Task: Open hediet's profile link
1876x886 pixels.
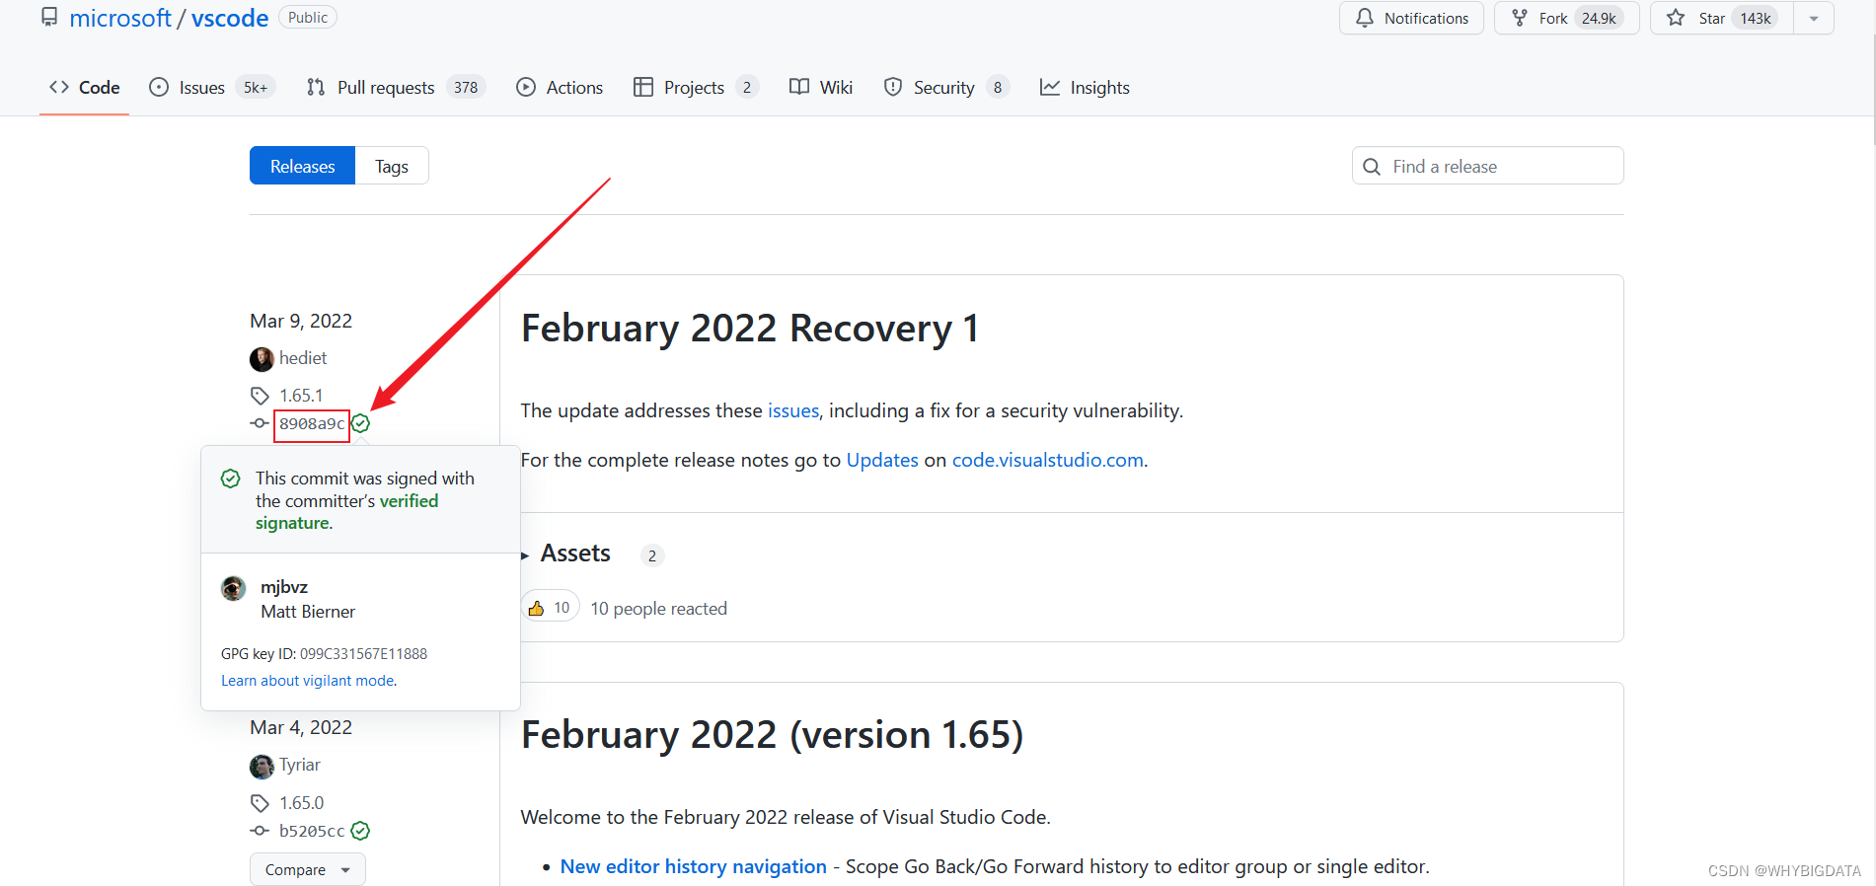Action: point(303,358)
